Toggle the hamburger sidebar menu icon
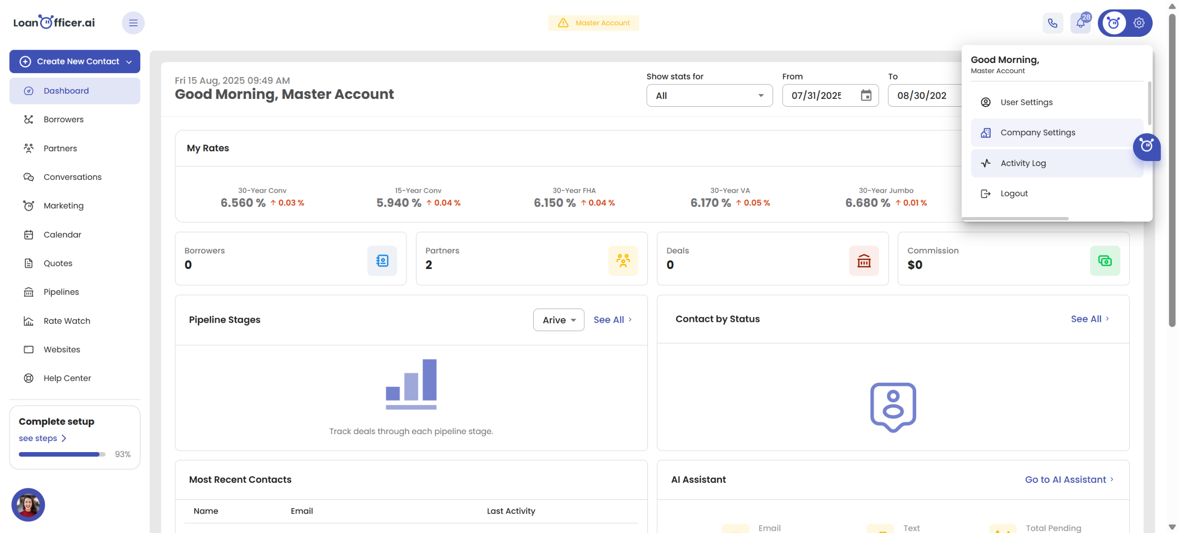 click(x=133, y=23)
